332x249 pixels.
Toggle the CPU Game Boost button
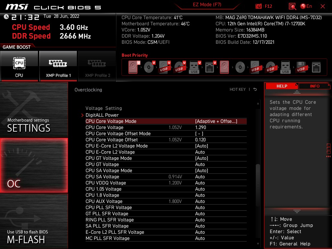pos(19,66)
